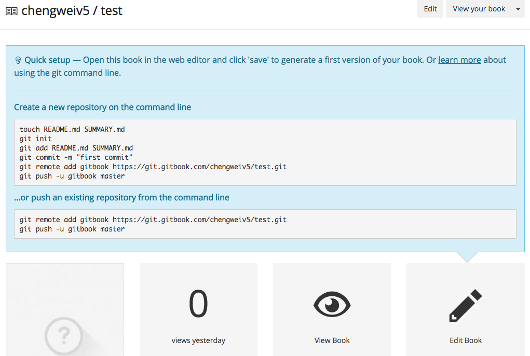Expand the dropdown caret next to View your book
The height and width of the screenshot is (356, 530).
point(518,9)
